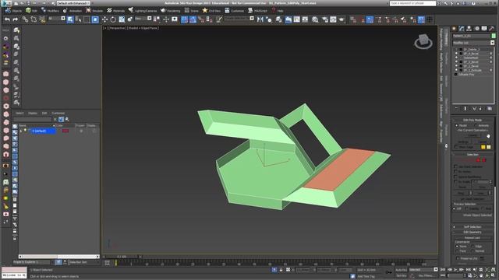
Task: Open the Motion command panel tab
Action: coord(476,29)
